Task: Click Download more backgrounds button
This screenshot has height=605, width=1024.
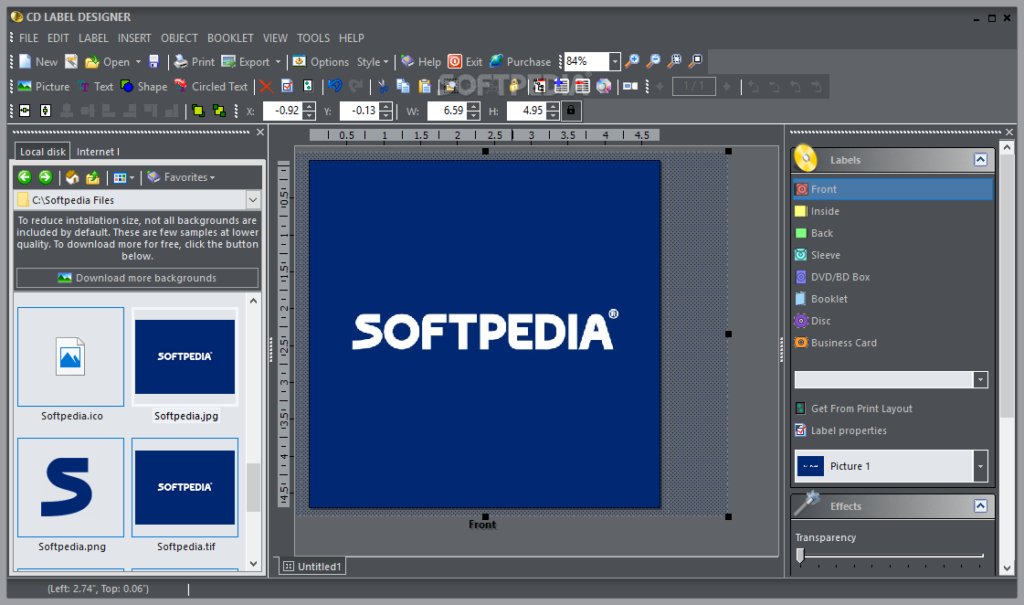Action: tap(137, 278)
